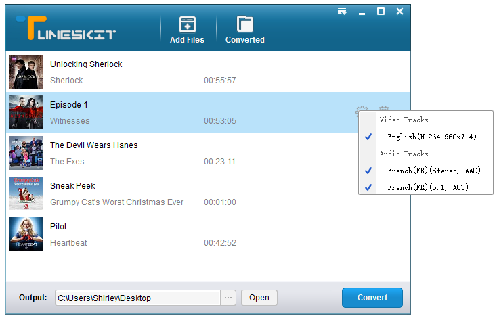Toggle French(FR)(Stereo, AAC) audio track
Viewport: 497px width, 318px height.
tap(426, 171)
